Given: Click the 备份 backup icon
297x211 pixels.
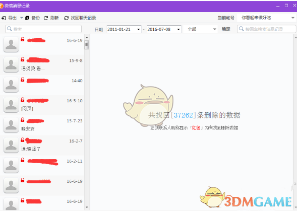Looking at the screenshot, I should 27,18.
